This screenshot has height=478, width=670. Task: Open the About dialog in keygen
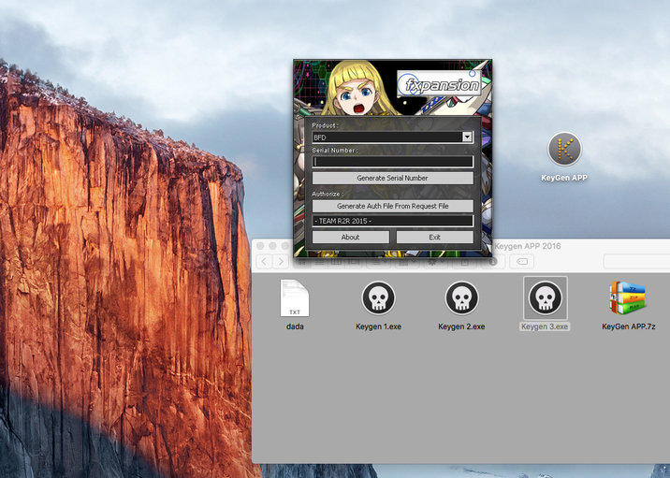[350, 237]
